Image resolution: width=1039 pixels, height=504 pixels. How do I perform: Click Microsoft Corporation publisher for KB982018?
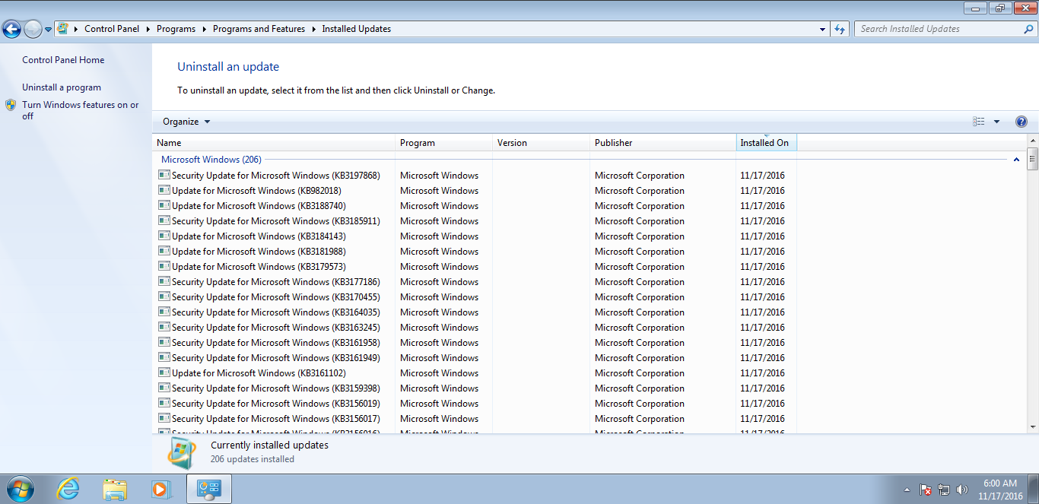click(640, 191)
